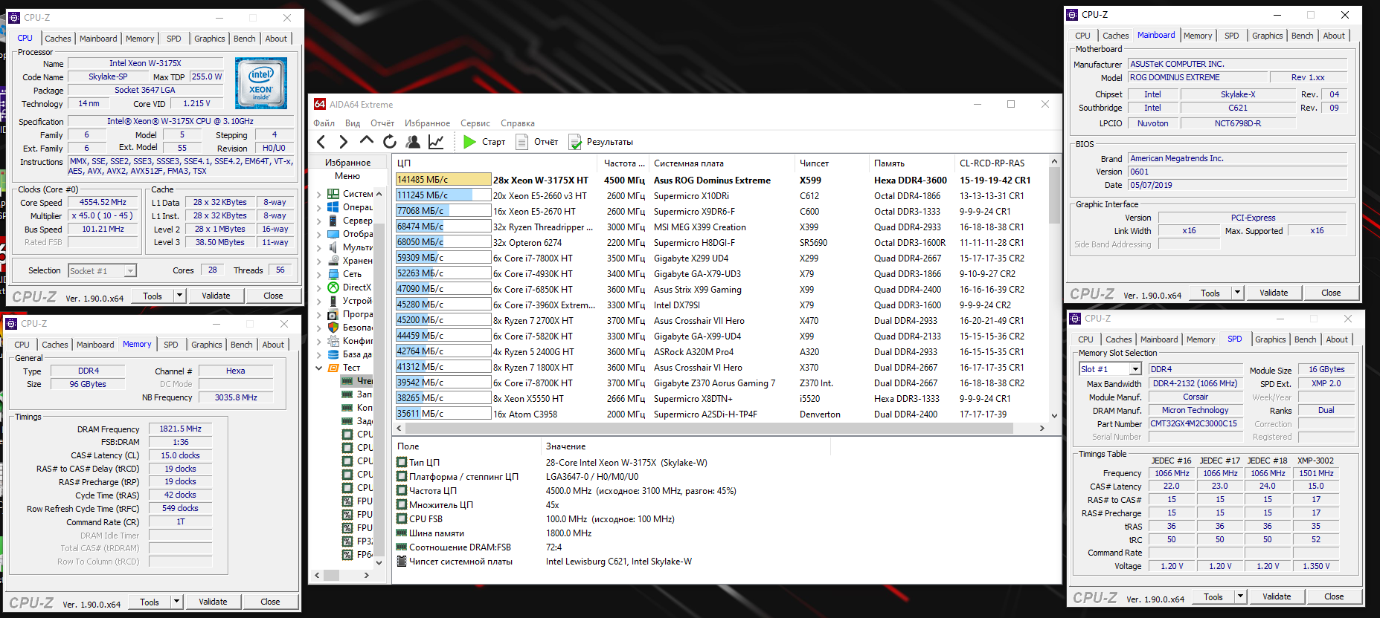Viewport: 1380px width, 618px height.
Task: Expand the Отобра. tree node chevron
Action: pyautogui.click(x=319, y=234)
